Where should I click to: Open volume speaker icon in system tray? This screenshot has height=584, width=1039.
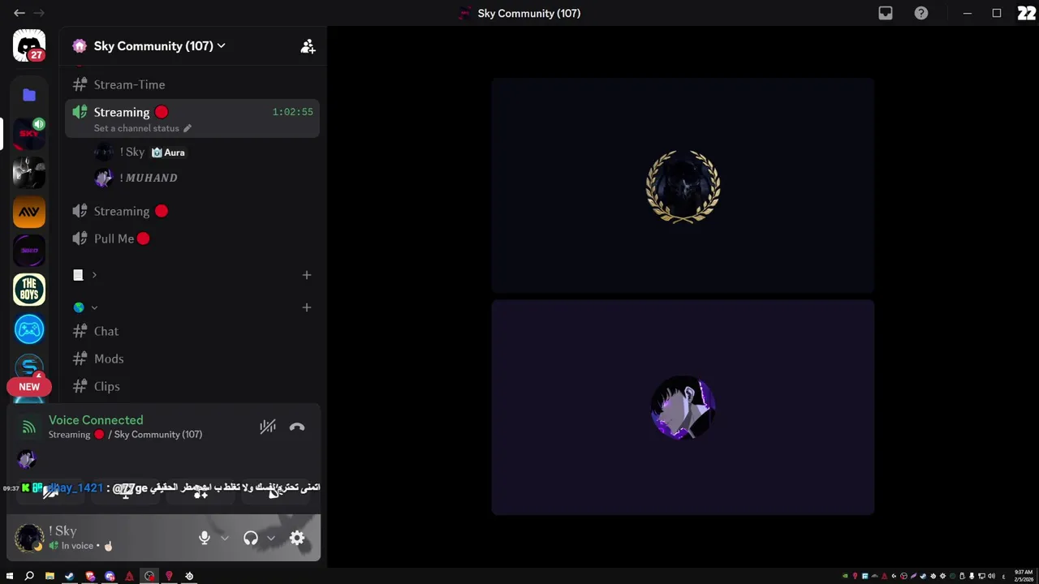click(x=991, y=576)
